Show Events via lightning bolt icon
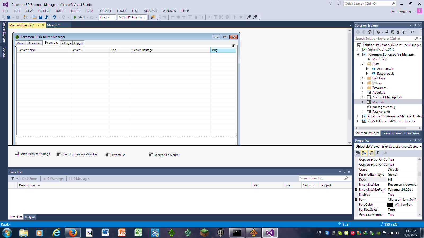Viewport: 424px width, 238px height. (x=378, y=153)
